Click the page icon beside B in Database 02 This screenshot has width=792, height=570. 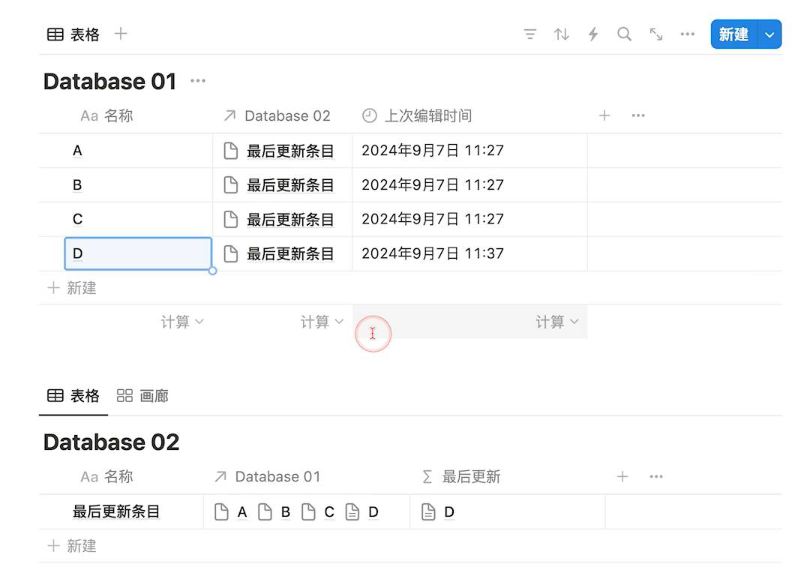265,512
